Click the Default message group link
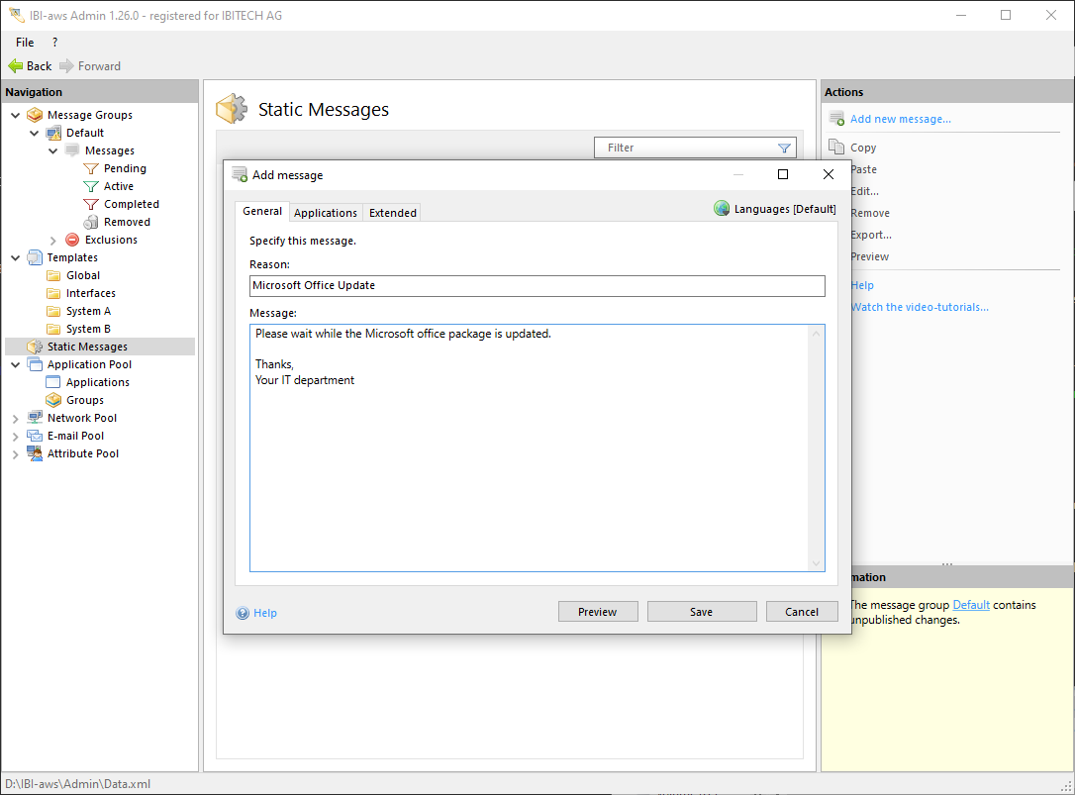Image resolution: width=1075 pixels, height=795 pixels. (x=971, y=605)
